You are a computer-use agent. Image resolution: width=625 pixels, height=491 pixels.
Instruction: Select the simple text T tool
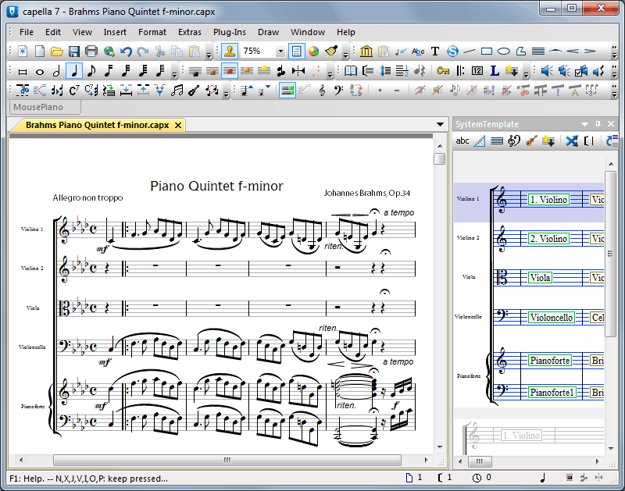click(435, 52)
